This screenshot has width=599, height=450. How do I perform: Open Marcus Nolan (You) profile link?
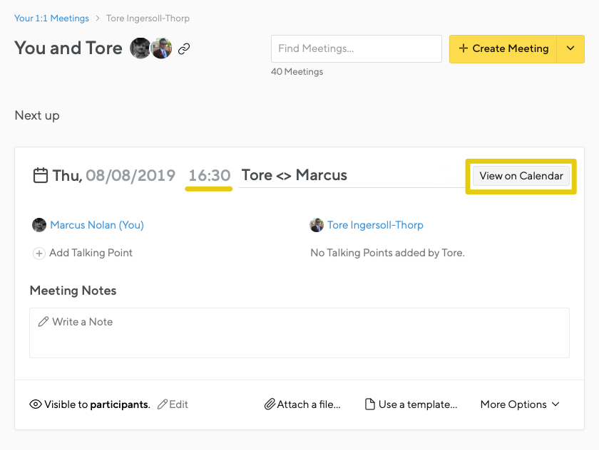pyautogui.click(x=97, y=225)
